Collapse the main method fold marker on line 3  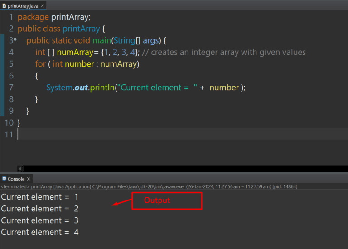pyautogui.click(x=15, y=40)
